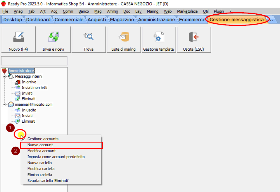Switch to the Acquisti tab
Viewport: 280px width, 192px height.
pos(97,20)
